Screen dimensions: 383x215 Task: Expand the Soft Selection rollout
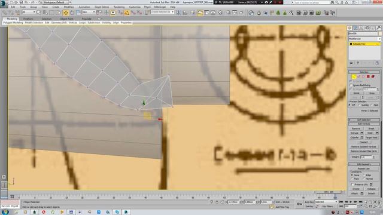[364, 120]
